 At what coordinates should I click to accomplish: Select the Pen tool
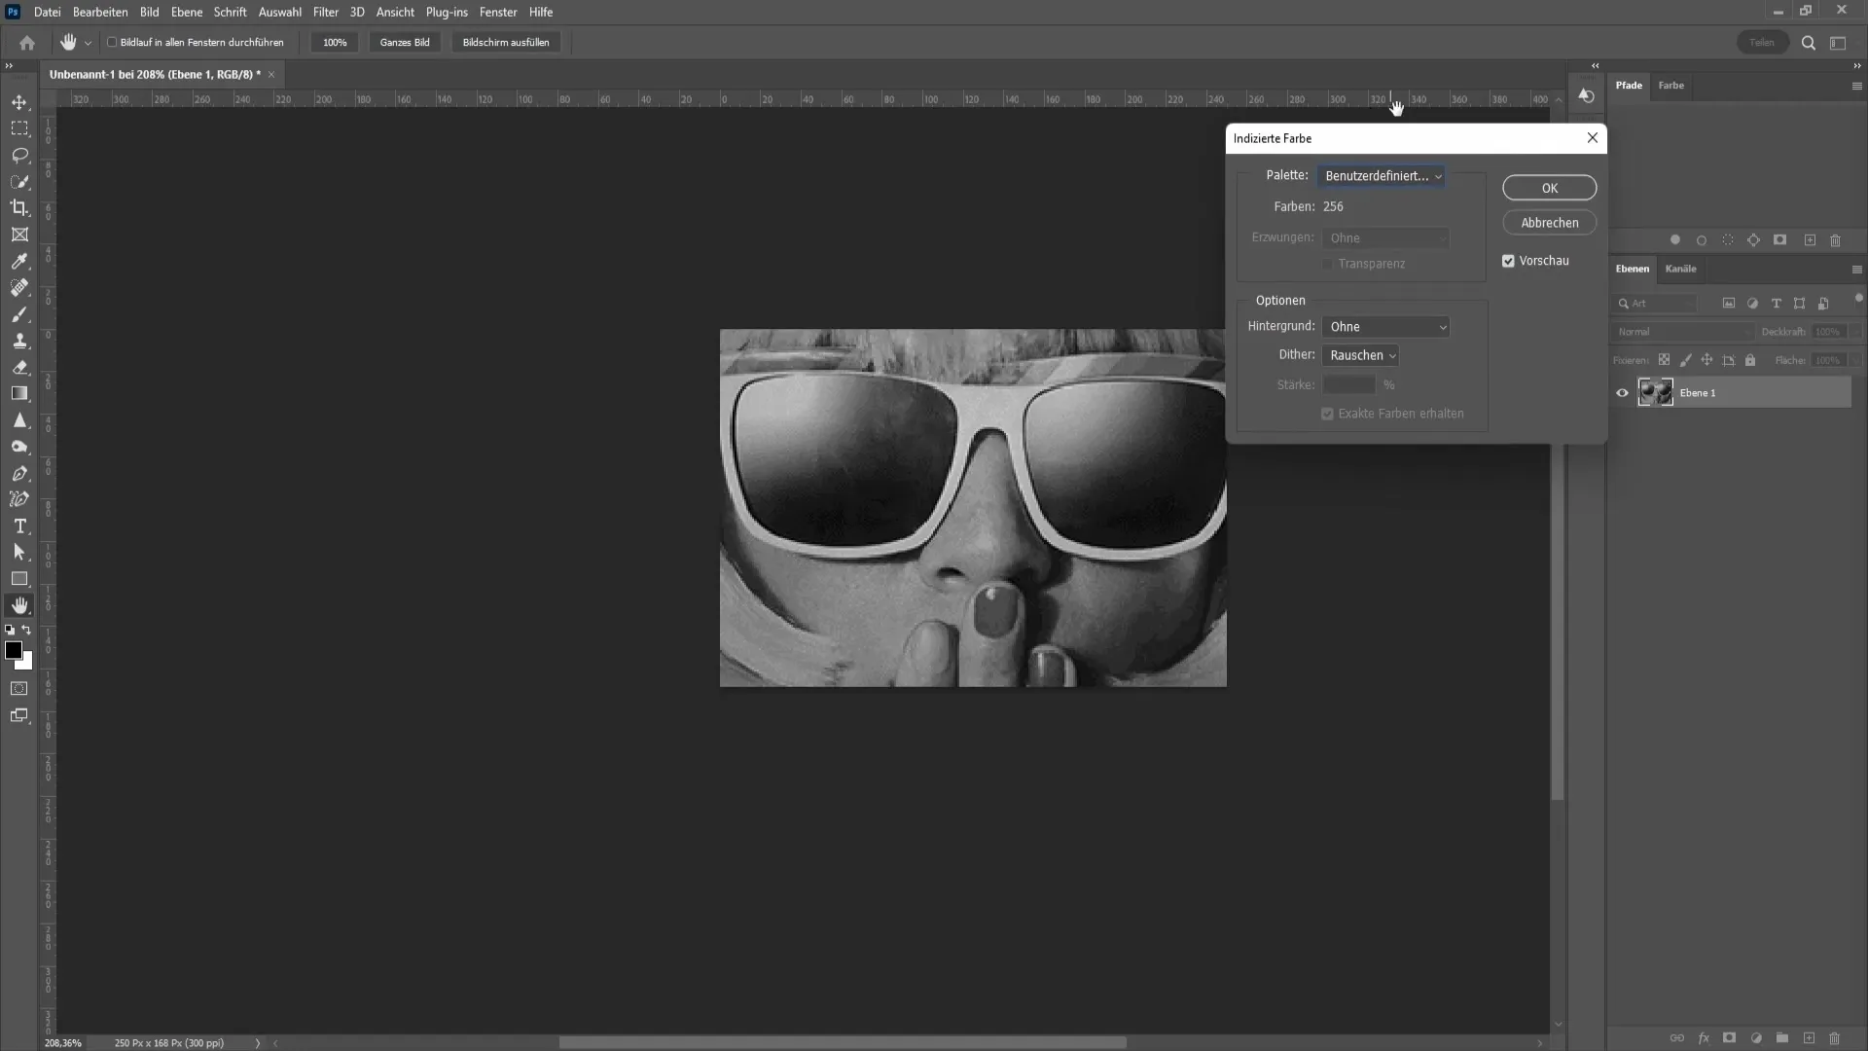[x=19, y=473]
